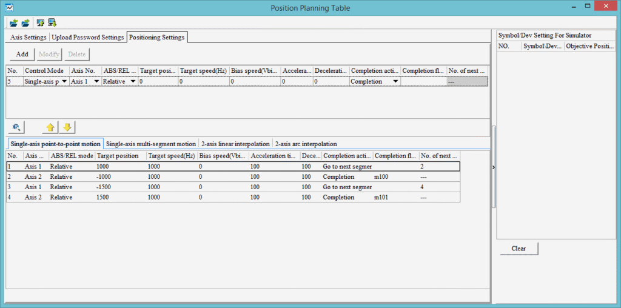The height and width of the screenshot is (308, 621).
Task: Click the Add button
Action: pos(22,55)
